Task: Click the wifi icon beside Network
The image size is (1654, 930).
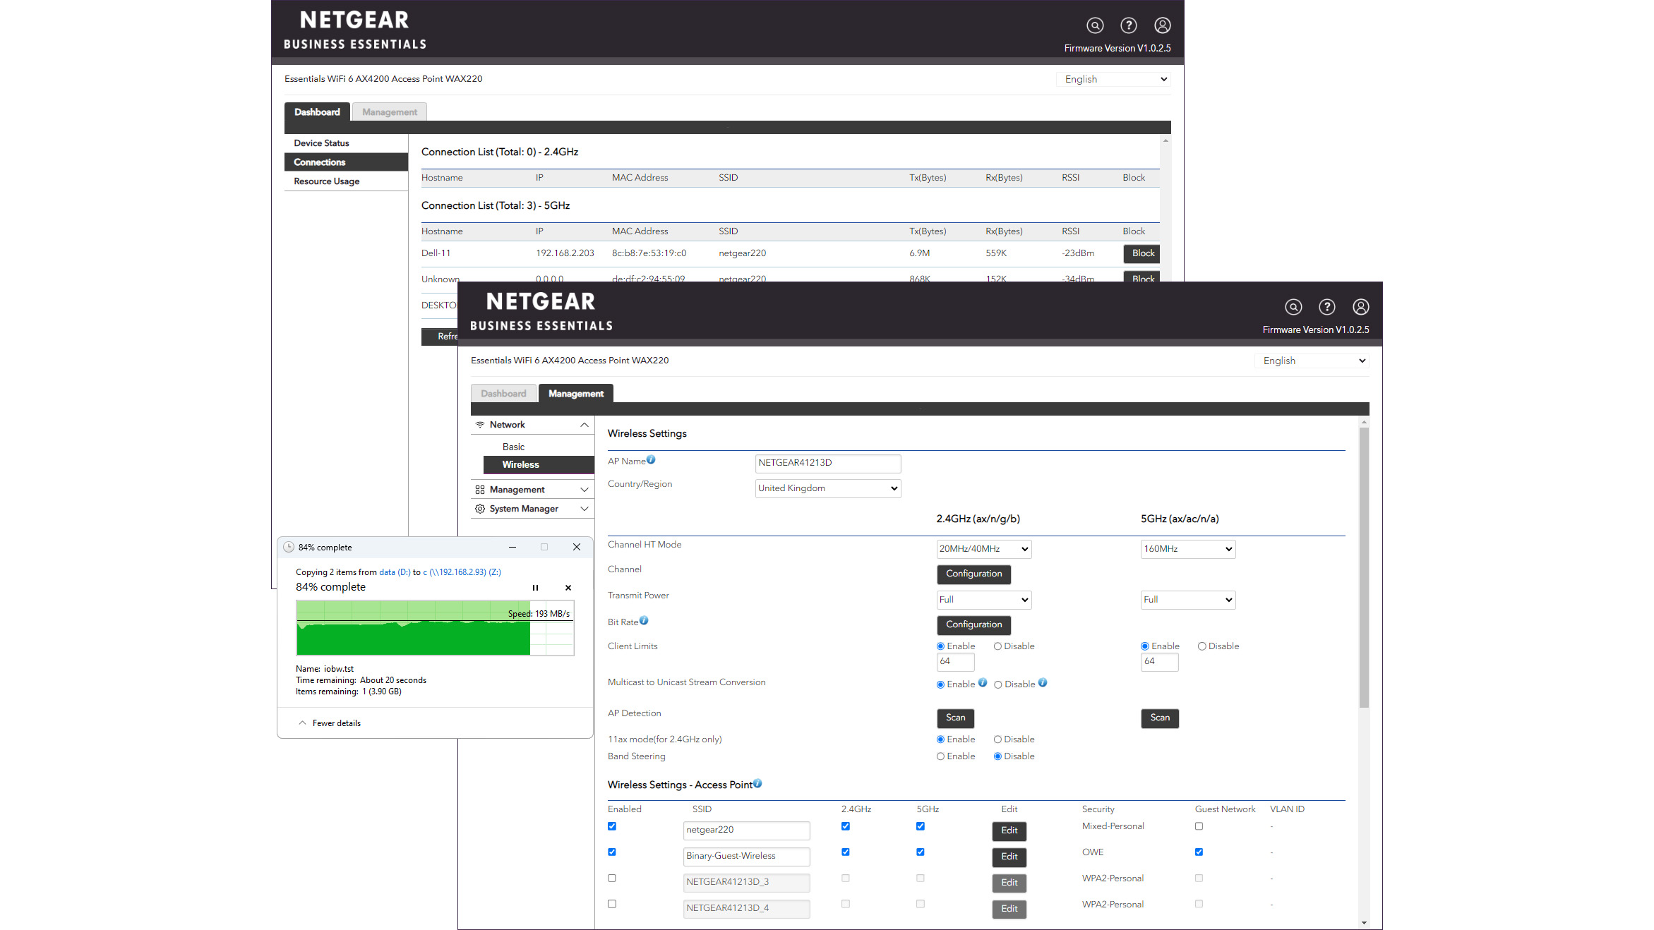Action: (480, 425)
